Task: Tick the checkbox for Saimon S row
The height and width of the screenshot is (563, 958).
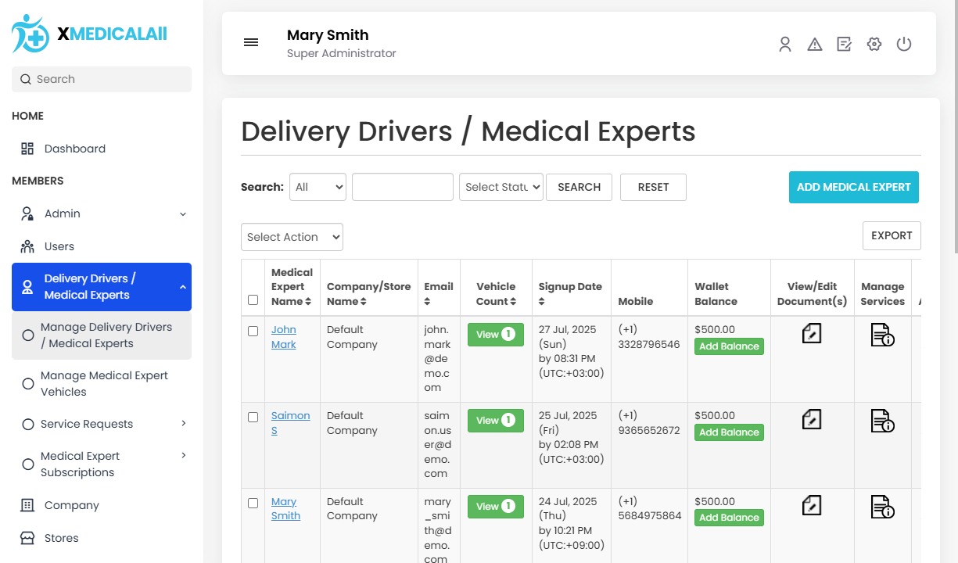Action: click(x=253, y=417)
